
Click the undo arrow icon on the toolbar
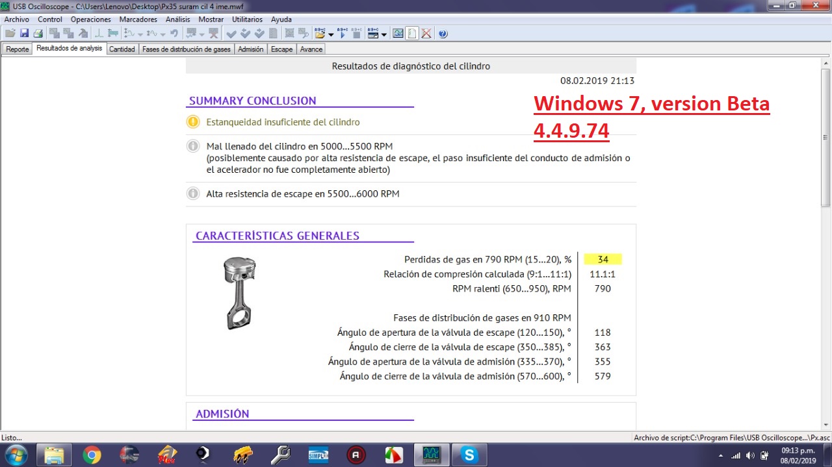tap(174, 33)
